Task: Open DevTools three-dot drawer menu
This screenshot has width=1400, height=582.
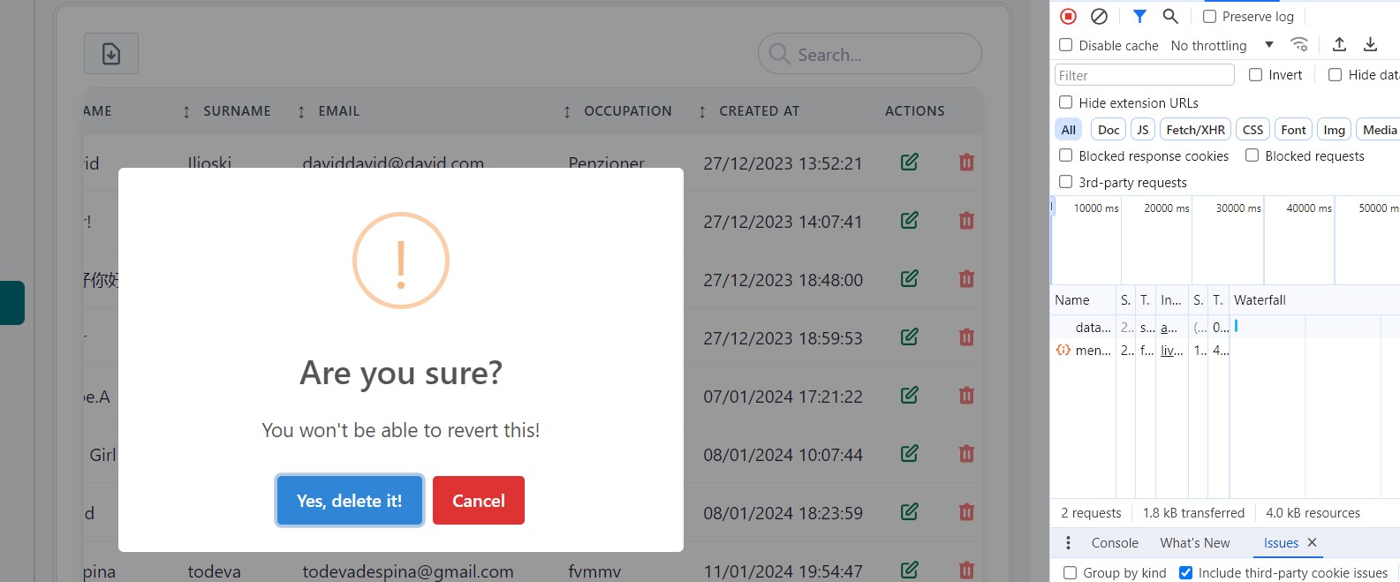Action: [1068, 542]
